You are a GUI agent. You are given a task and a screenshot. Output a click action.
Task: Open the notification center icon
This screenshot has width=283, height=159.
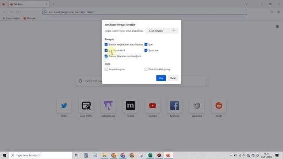[277, 155]
